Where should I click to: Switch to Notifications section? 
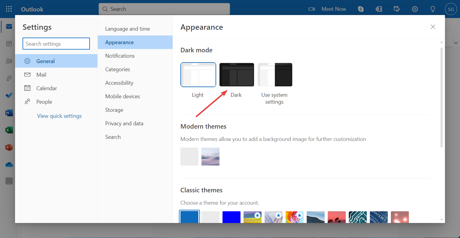point(135,56)
